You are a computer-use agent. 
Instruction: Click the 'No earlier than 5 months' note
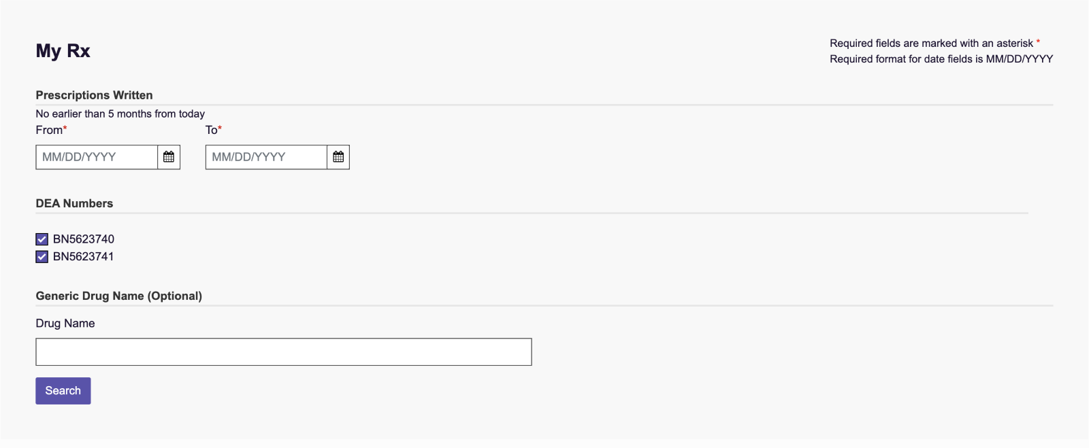pyautogui.click(x=120, y=114)
